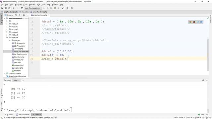
Task: Select the Local terminal tab
Action: click(16, 80)
